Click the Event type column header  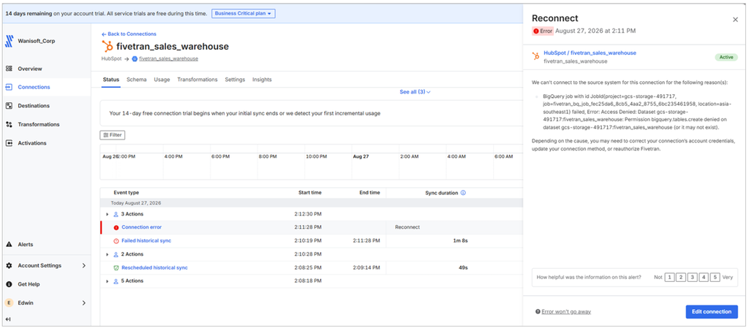(x=126, y=193)
